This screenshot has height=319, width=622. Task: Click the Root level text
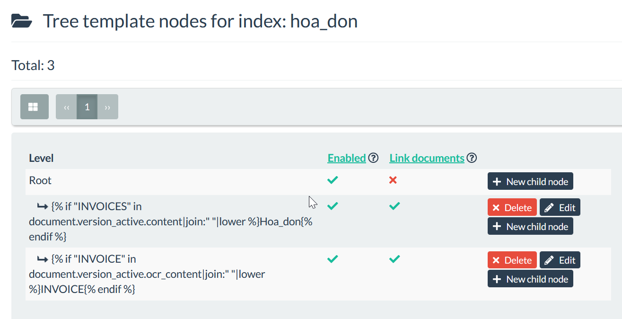click(x=40, y=180)
